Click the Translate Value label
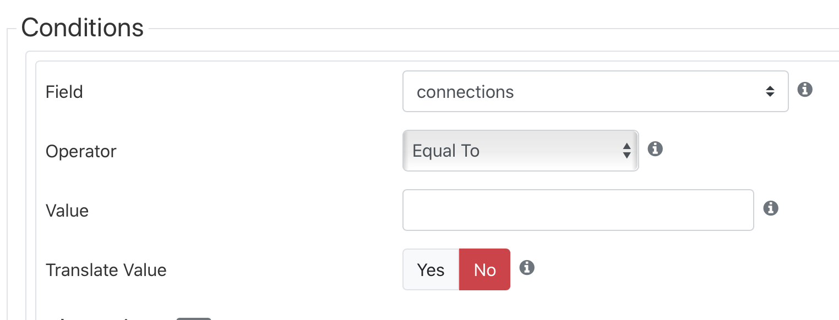The height and width of the screenshot is (320, 839). [106, 270]
